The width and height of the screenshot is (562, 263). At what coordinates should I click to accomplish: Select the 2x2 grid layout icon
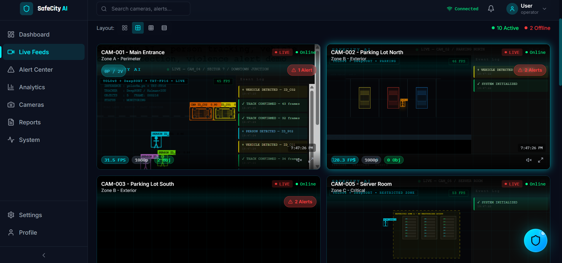coord(138,28)
